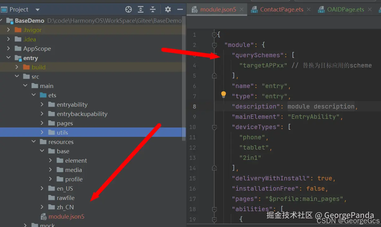This screenshot has width=381, height=227.
Task: Click the Select Opened File target icon
Action: pyautogui.click(x=129, y=9)
